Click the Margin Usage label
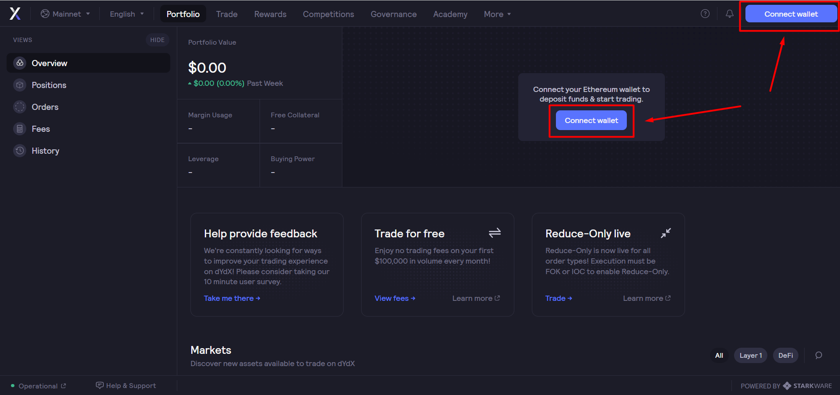Viewport: 840px width, 395px height. pyautogui.click(x=210, y=115)
